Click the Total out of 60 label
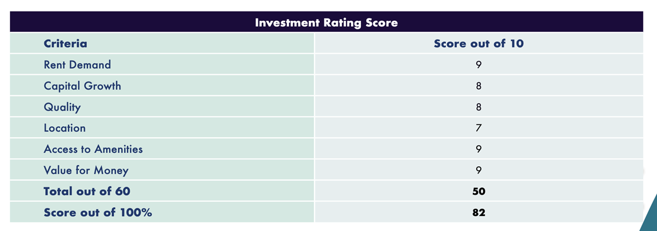 click(87, 192)
